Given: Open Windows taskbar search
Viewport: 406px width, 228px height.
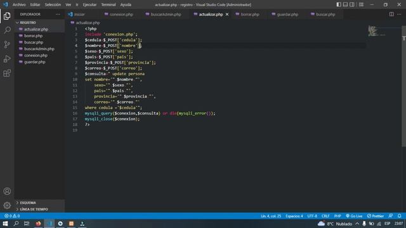Looking at the screenshot, I should 16,224.
